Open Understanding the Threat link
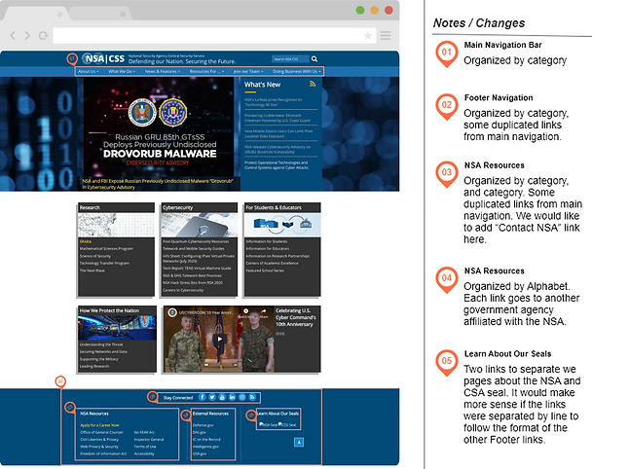629x469 pixels. (x=101, y=344)
